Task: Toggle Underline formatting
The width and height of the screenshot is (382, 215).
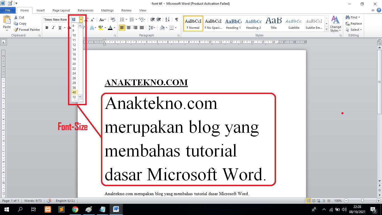Action: coord(60,28)
